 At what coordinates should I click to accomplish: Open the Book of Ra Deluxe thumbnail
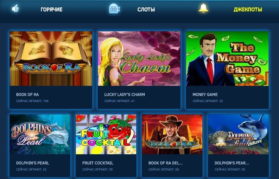pos(172,135)
